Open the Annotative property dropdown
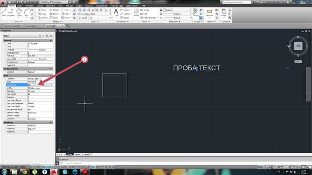Viewport: 312px width, 175px height. coord(52,85)
